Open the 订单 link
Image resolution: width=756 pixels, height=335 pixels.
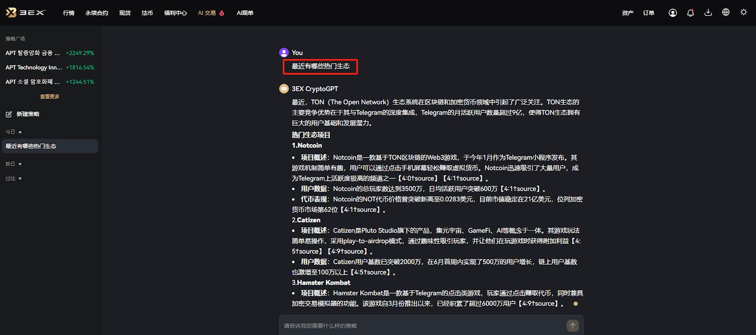click(x=649, y=13)
